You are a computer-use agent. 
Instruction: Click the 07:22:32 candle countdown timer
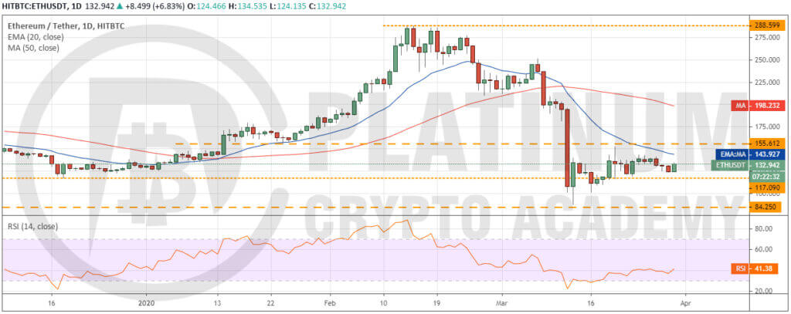[x=766, y=177]
